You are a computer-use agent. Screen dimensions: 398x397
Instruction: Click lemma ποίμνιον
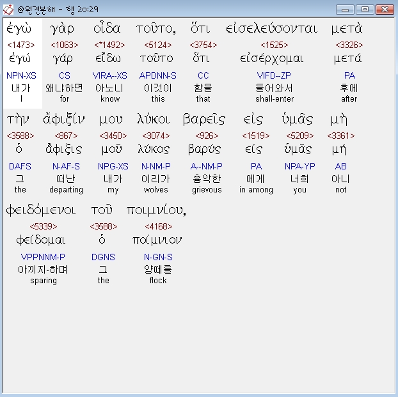point(157,240)
